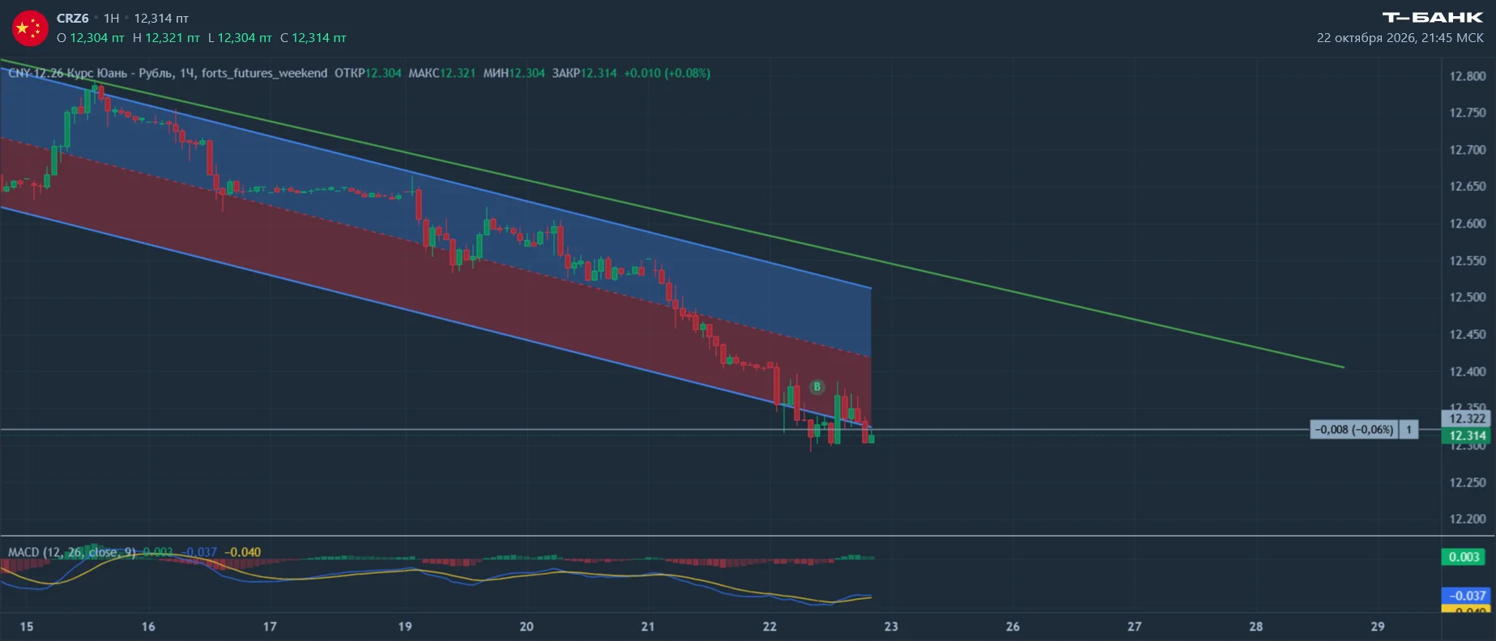Click the CRZ6 ticker name
Image resolution: width=1496 pixels, height=641 pixels.
coord(73,18)
